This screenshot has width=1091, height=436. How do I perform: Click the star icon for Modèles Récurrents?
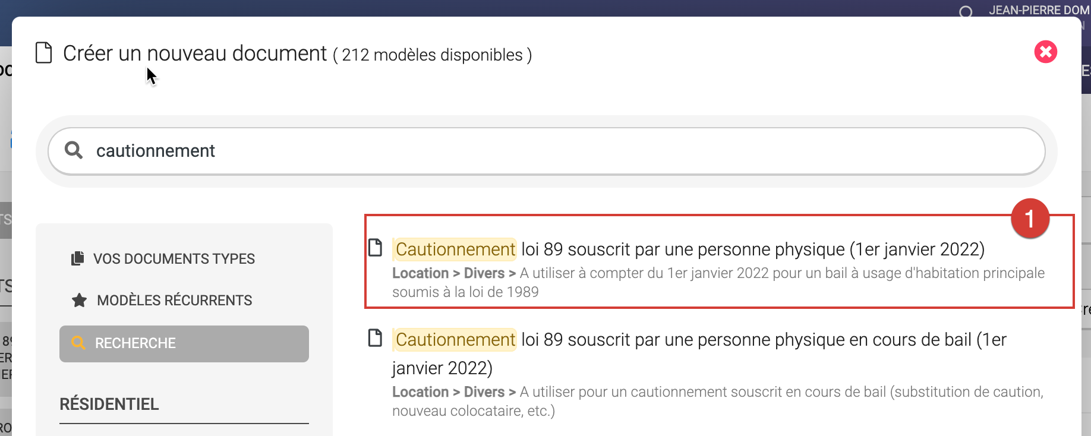pos(79,300)
